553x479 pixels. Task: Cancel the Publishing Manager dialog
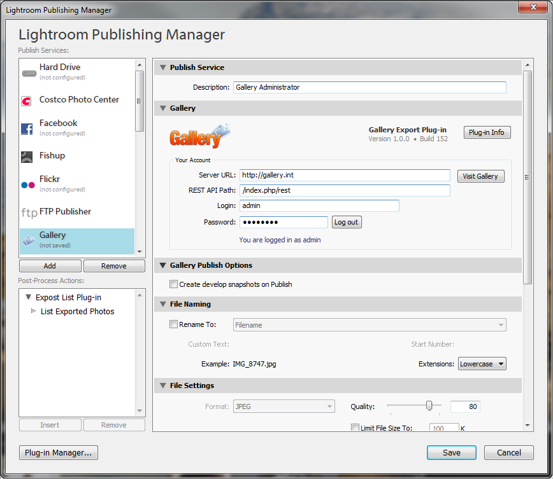click(x=508, y=452)
